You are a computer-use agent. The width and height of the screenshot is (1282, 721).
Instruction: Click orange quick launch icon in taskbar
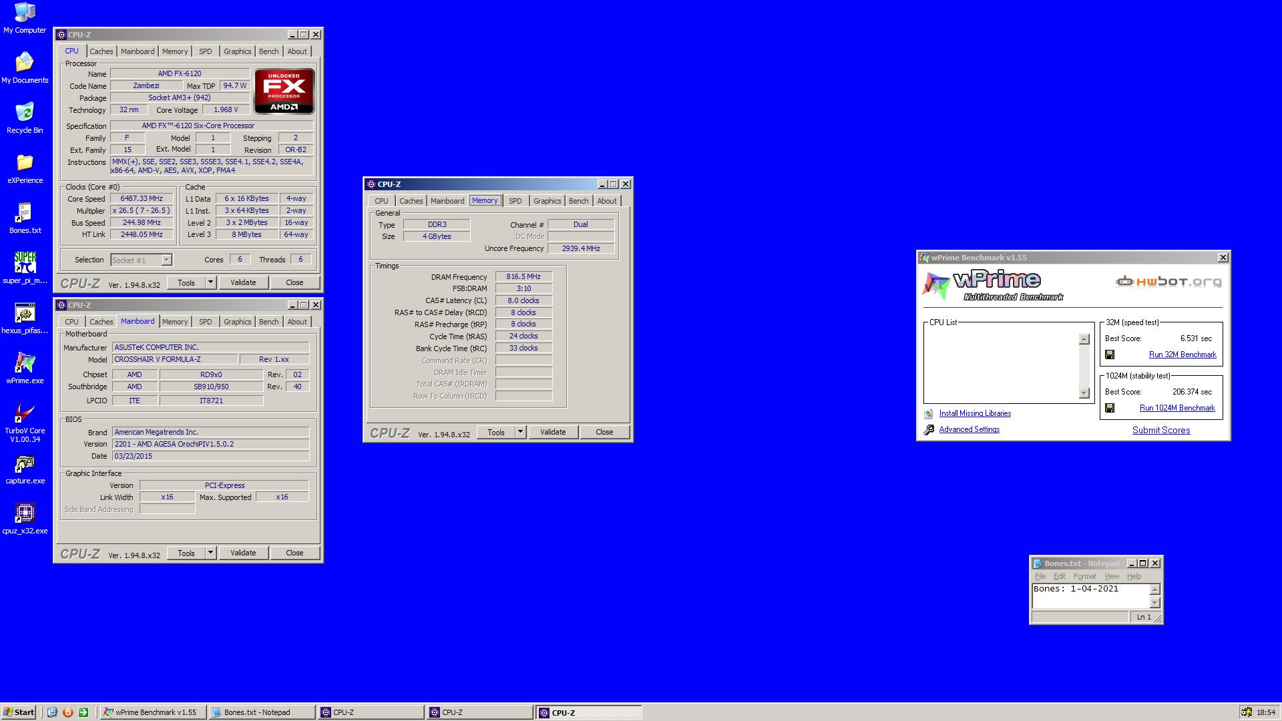pyautogui.click(x=67, y=712)
